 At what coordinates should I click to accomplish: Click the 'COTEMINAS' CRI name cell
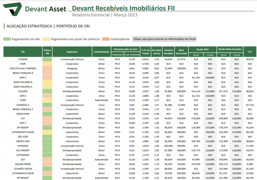point(23,155)
